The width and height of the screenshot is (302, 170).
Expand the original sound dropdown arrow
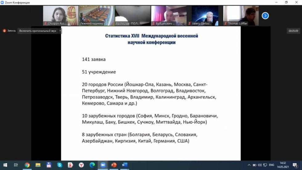pos(60,31)
